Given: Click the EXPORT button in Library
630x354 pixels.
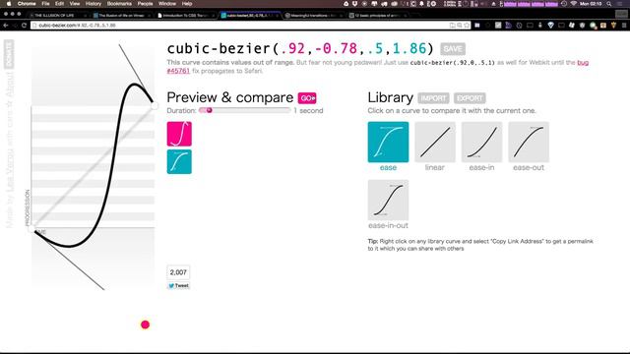Looking at the screenshot, I should (x=470, y=98).
